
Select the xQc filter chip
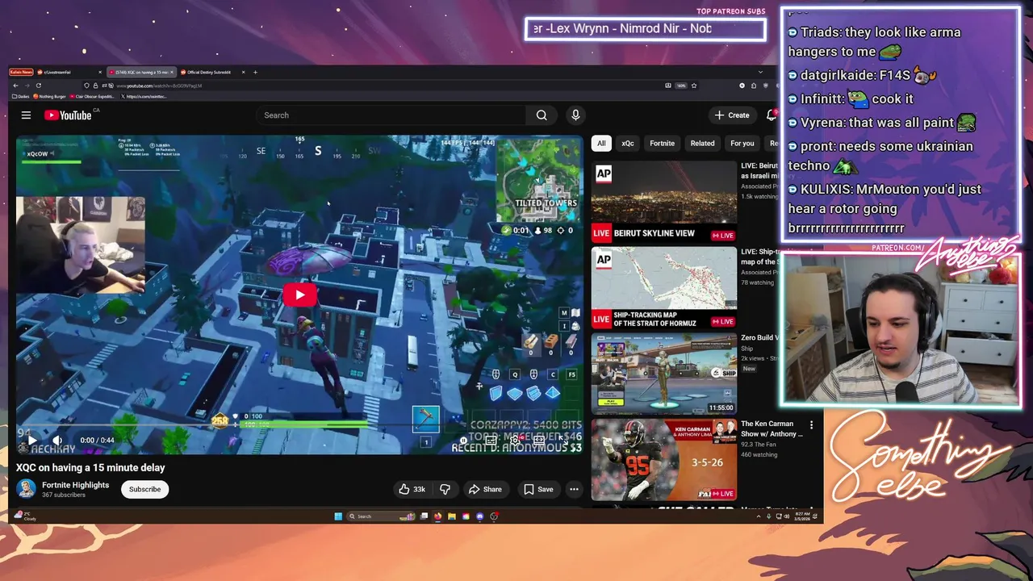pyautogui.click(x=628, y=143)
